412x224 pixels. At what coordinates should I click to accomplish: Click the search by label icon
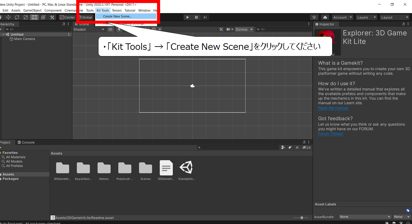290,148
